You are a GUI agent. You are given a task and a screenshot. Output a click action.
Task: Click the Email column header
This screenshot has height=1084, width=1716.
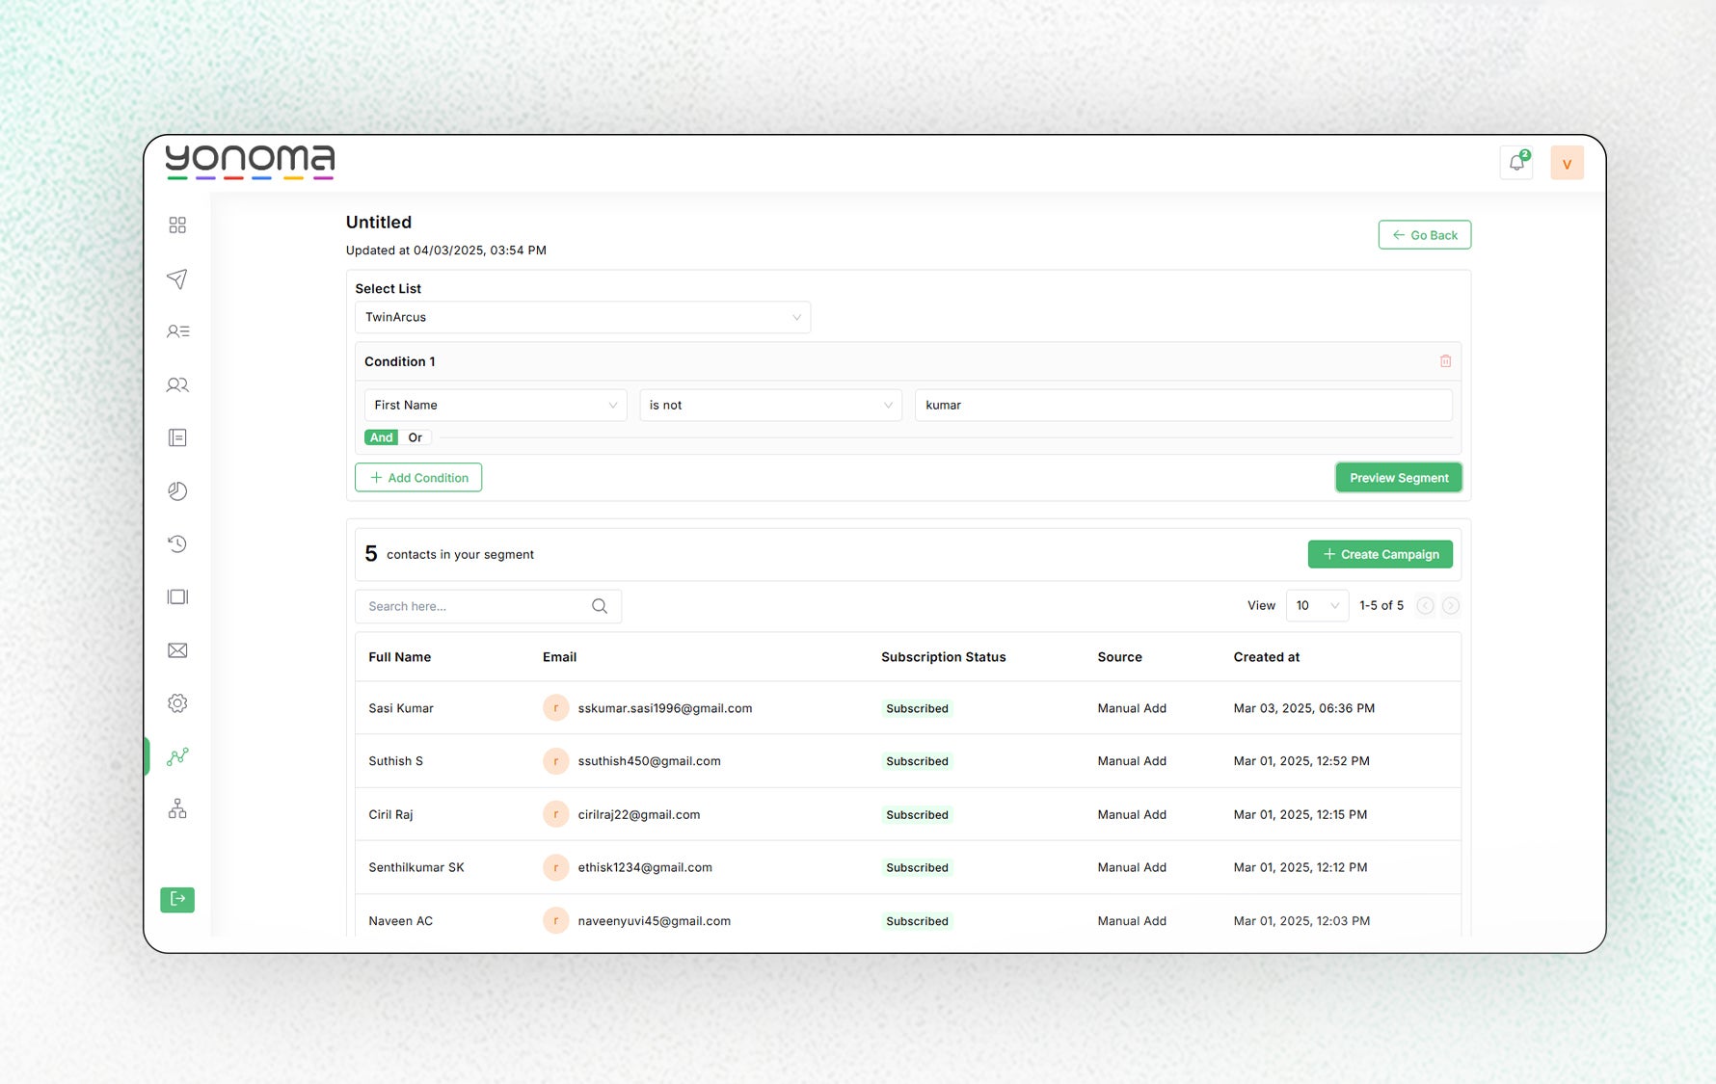tap(559, 657)
